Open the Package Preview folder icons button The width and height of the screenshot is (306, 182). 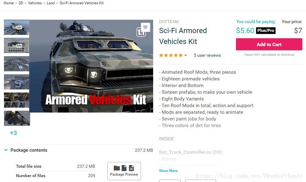pos(124,171)
